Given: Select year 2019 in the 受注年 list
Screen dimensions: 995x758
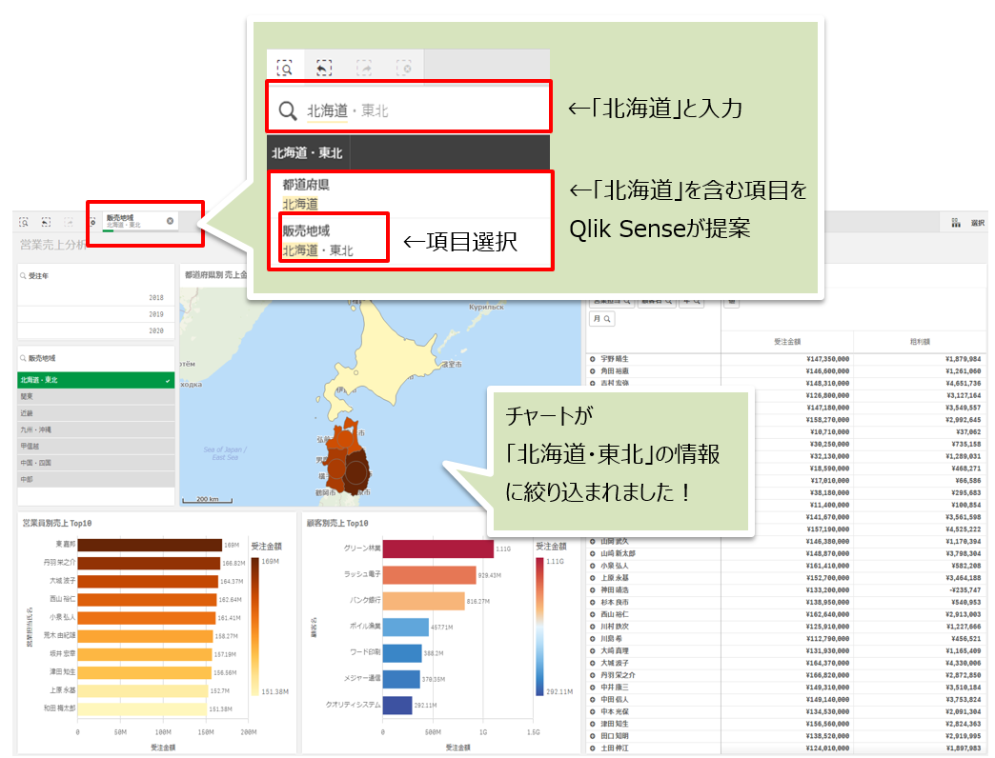Looking at the screenshot, I should (95, 313).
